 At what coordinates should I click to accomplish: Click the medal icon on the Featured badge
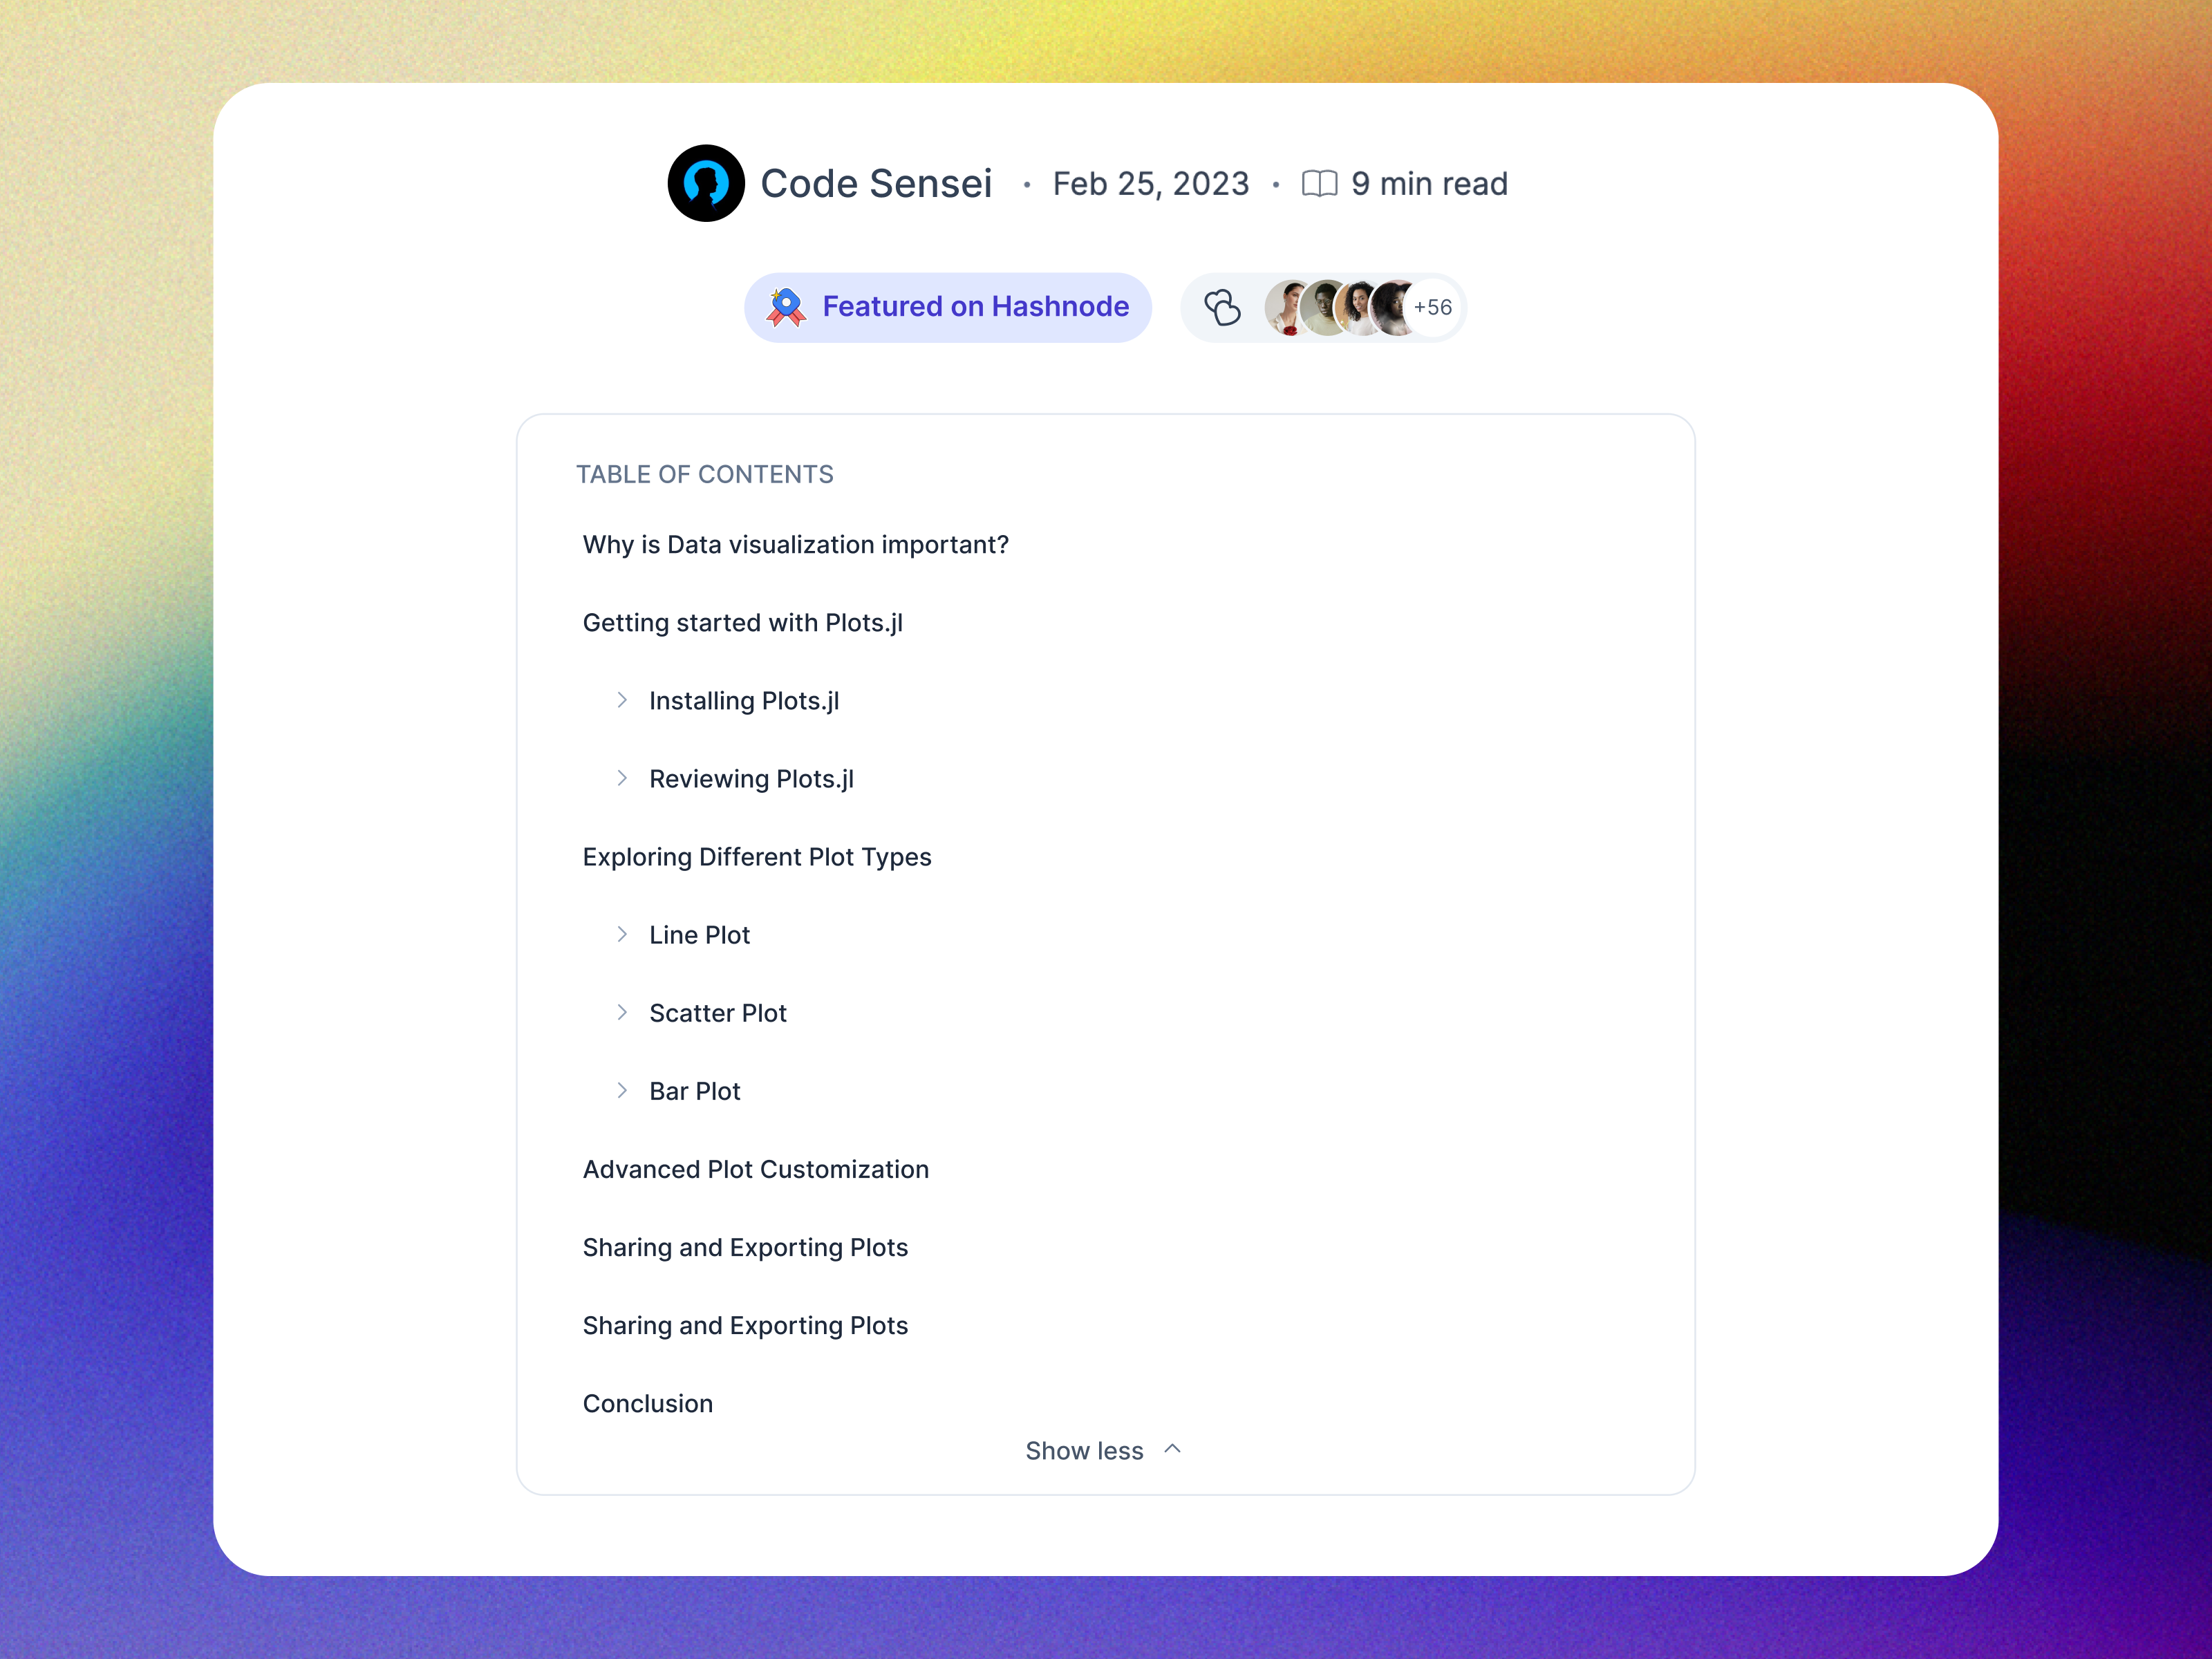[x=786, y=307]
